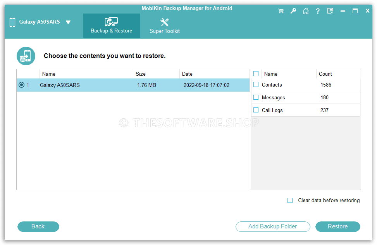Select the Galaxy A50SARS backup radio button
Image resolution: width=377 pixels, height=245 pixels.
[x=21, y=85]
